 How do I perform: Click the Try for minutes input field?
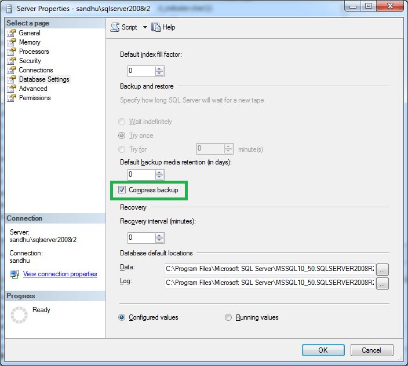(x=210, y=149)
